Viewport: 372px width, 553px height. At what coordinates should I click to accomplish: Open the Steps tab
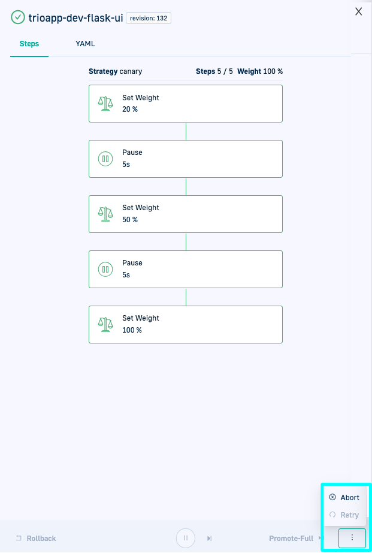[29, 44]
